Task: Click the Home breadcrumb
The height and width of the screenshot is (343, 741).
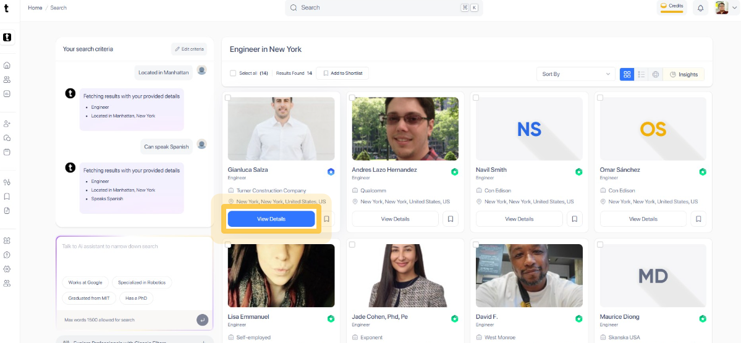Action: point(35,8)
